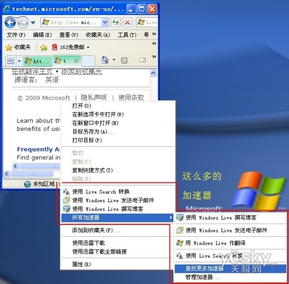
Task: Open the 查看(V) menu
Action: 68,35
